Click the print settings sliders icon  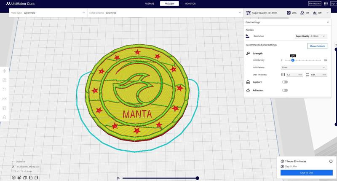tap(248, 13)
